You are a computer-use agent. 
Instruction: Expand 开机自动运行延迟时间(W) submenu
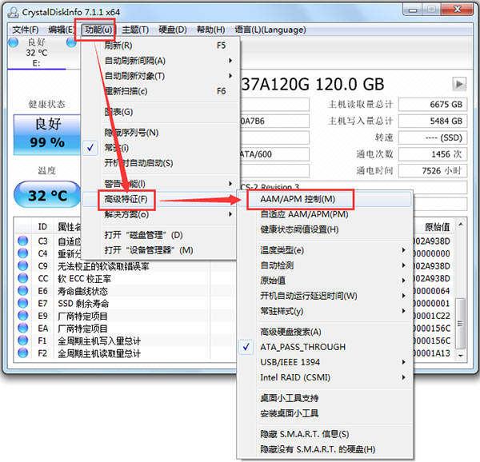[x=325, y=296]
